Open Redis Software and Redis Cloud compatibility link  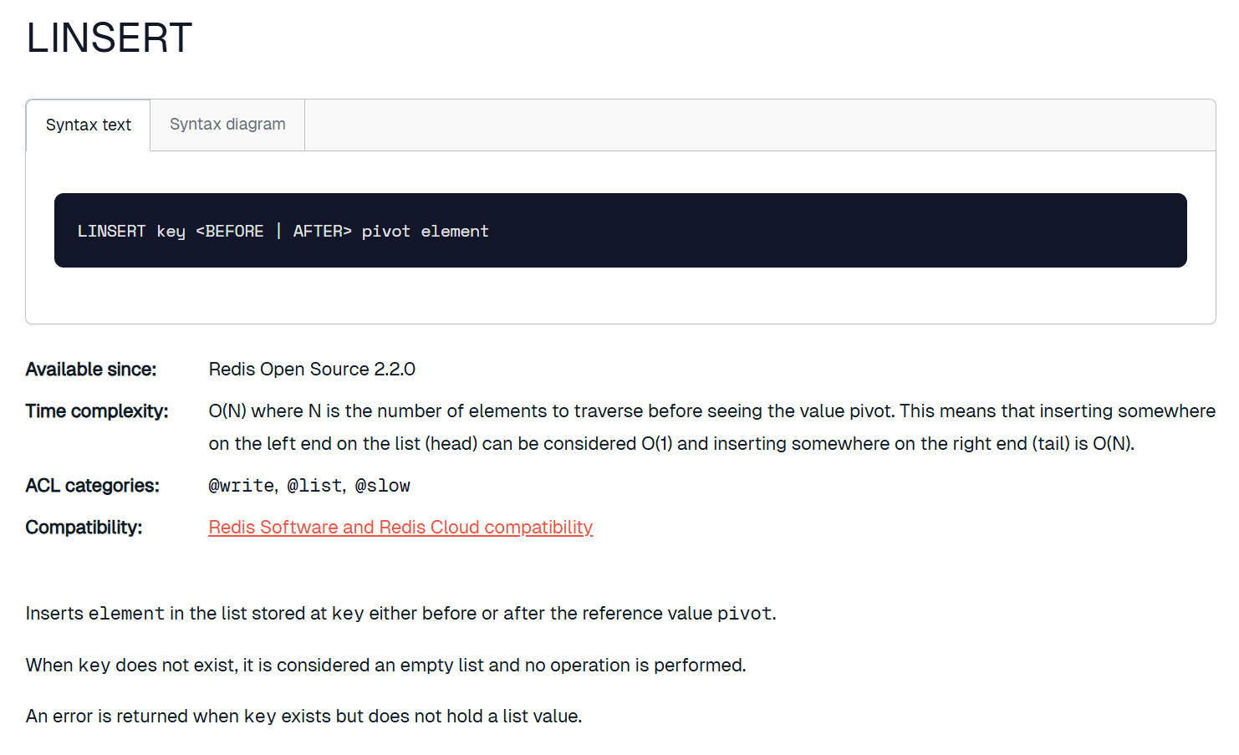(400, 528)
